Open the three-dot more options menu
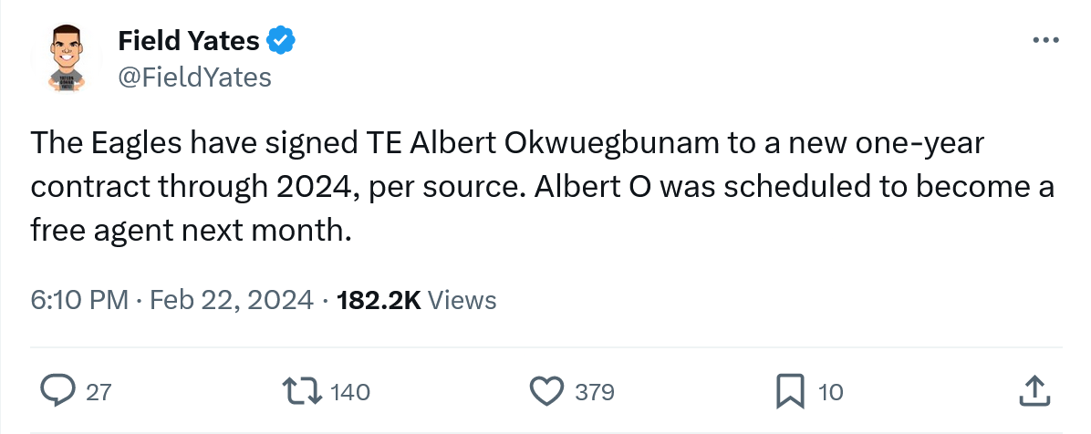 pos(1044,40)
